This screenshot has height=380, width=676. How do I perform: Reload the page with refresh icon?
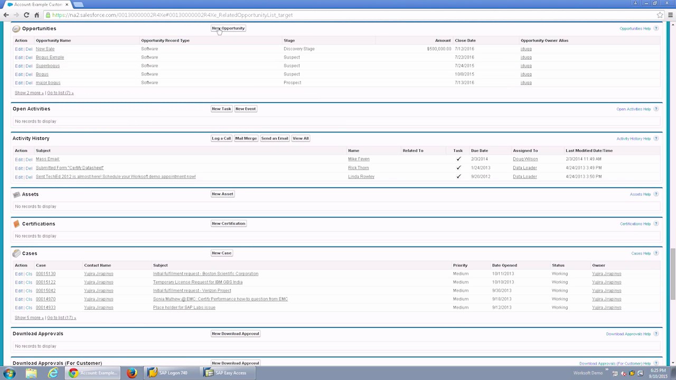(26, 15)
